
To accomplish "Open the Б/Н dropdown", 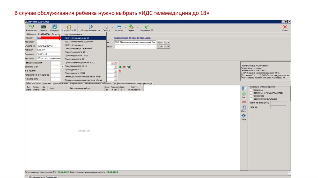I will click(x=167, y=42).
